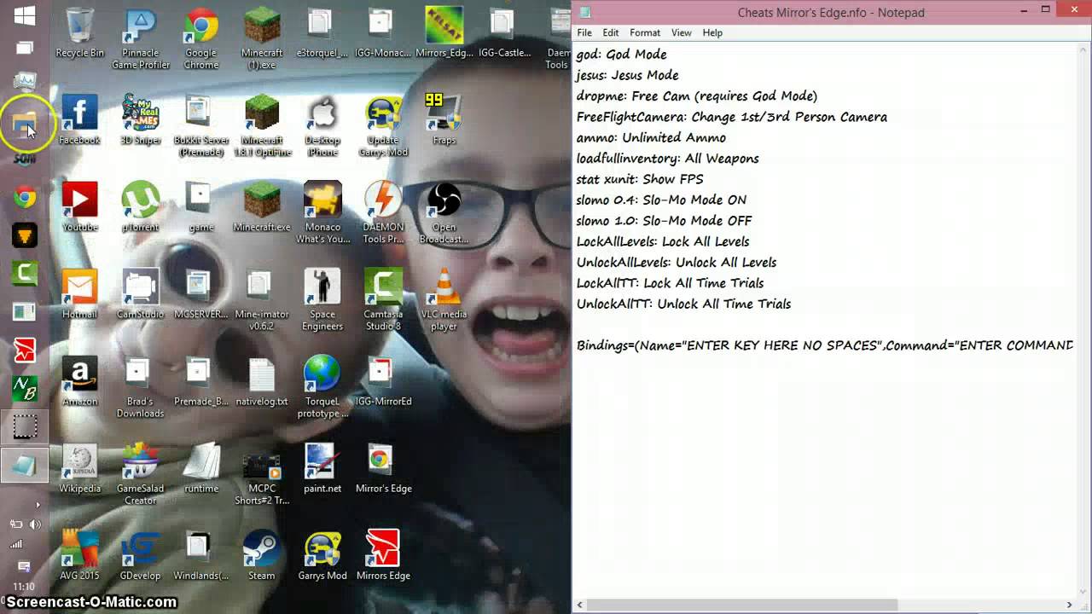Open the Wikipedia desktop shortcut
1092x614 pixels.
[x=79, y=467]
